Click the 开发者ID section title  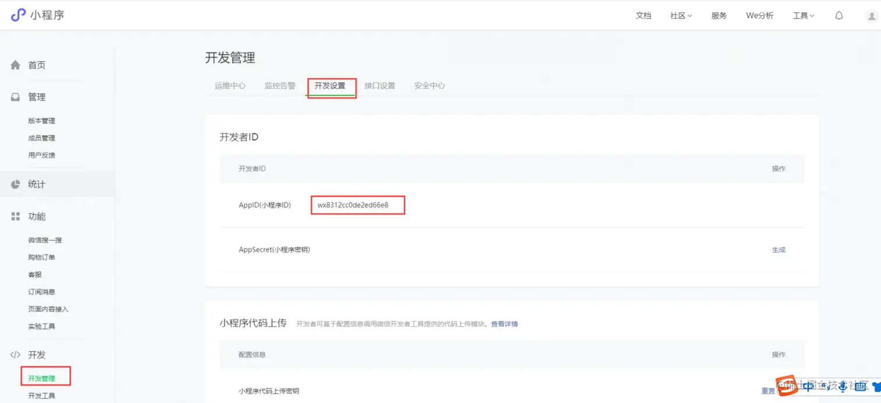[239, 137]
